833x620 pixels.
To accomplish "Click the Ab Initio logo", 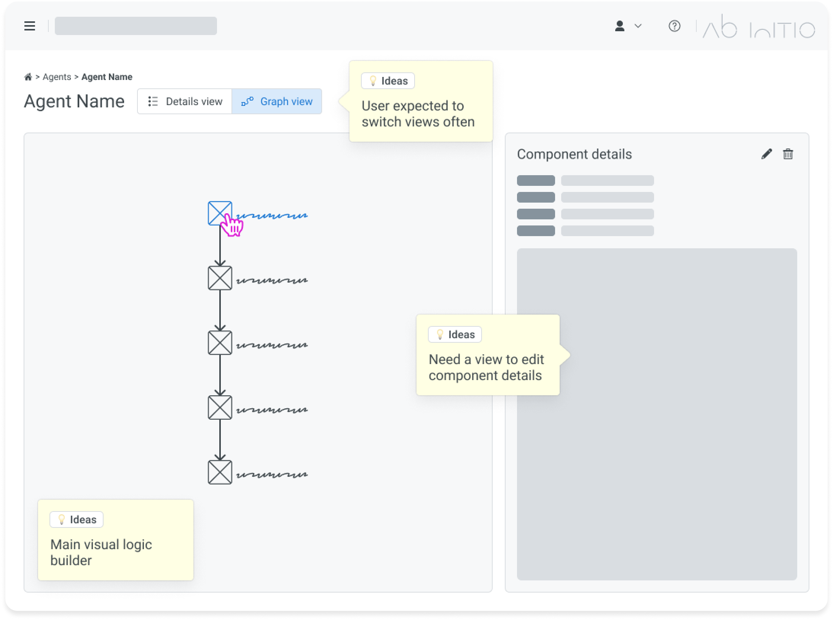I will coord(758,27).
